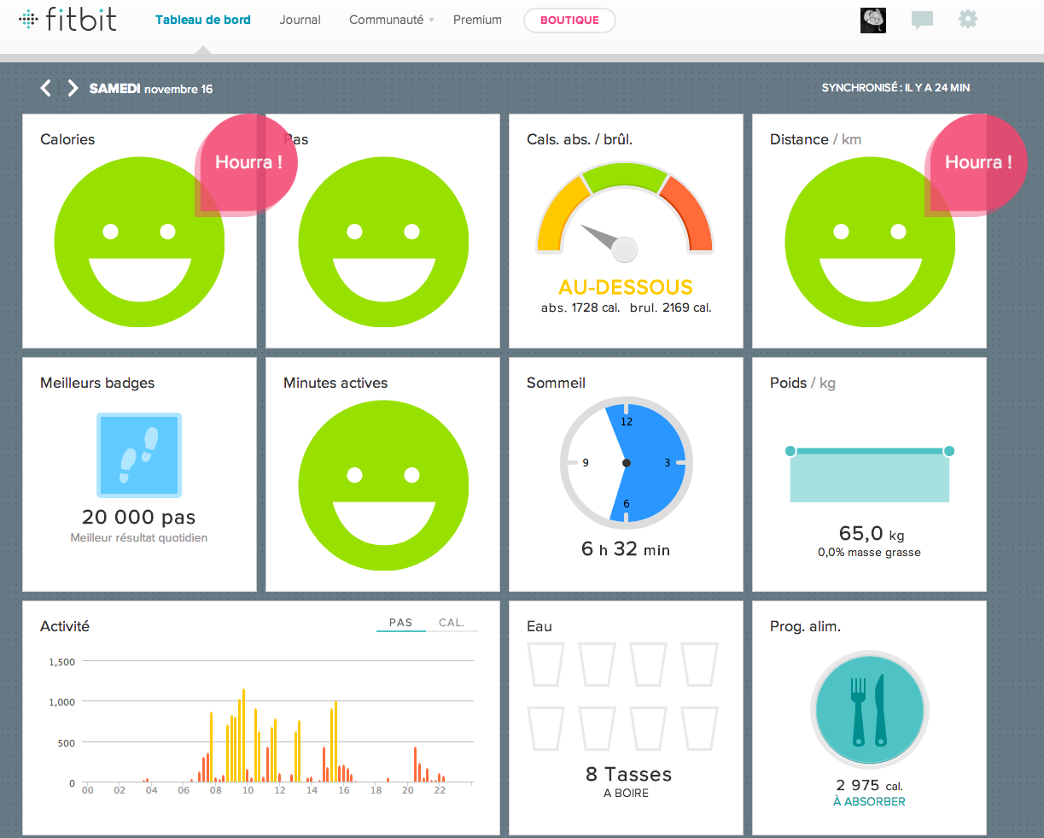Switch the activity chart to PAS

400,623
